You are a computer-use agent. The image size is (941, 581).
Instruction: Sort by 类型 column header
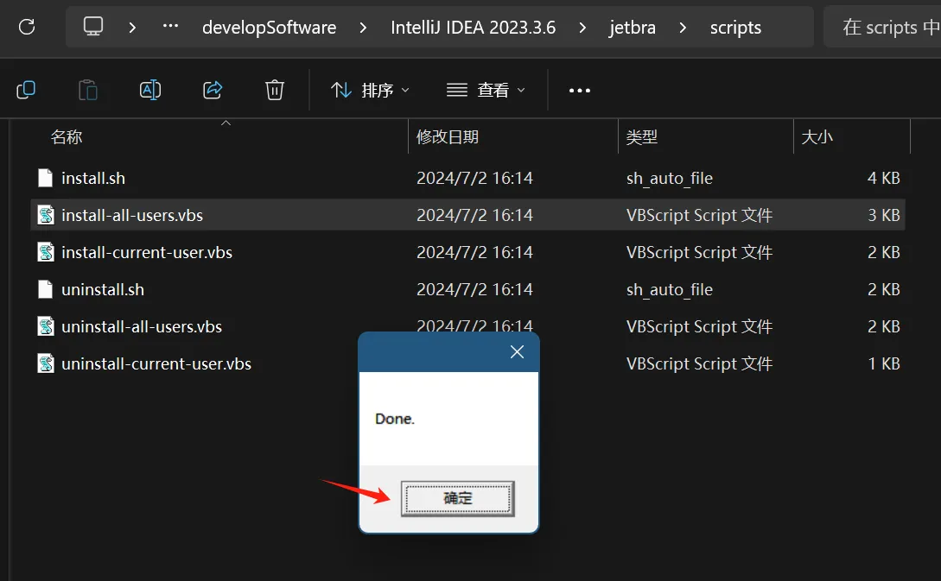tap(641, 137)
